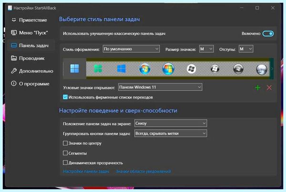
Task: Choose the dark gray glass Windows orb
Action: [x=238, y=69]
